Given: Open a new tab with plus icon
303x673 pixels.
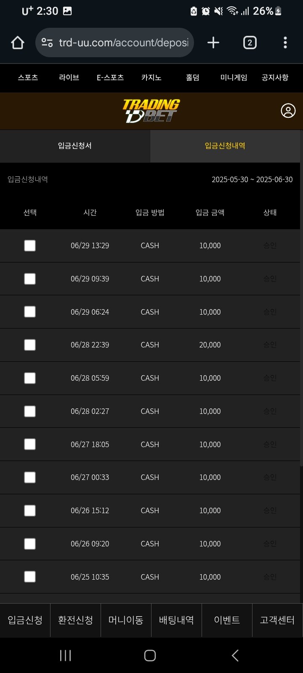Looking at the screenshot, I should (x=213, y=42).
